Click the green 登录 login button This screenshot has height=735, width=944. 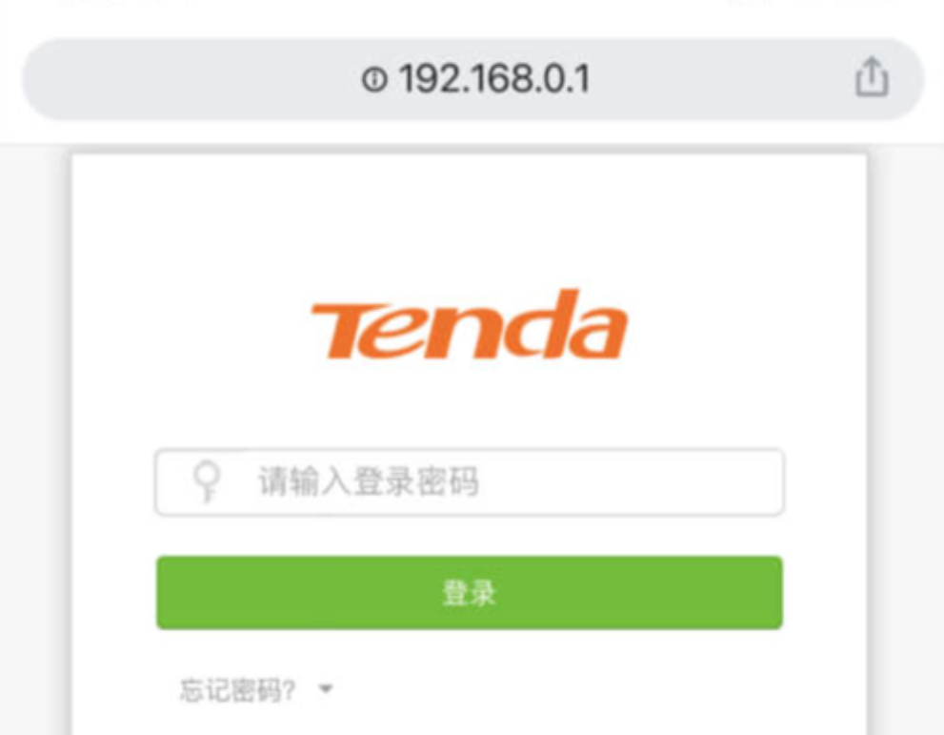470,593
